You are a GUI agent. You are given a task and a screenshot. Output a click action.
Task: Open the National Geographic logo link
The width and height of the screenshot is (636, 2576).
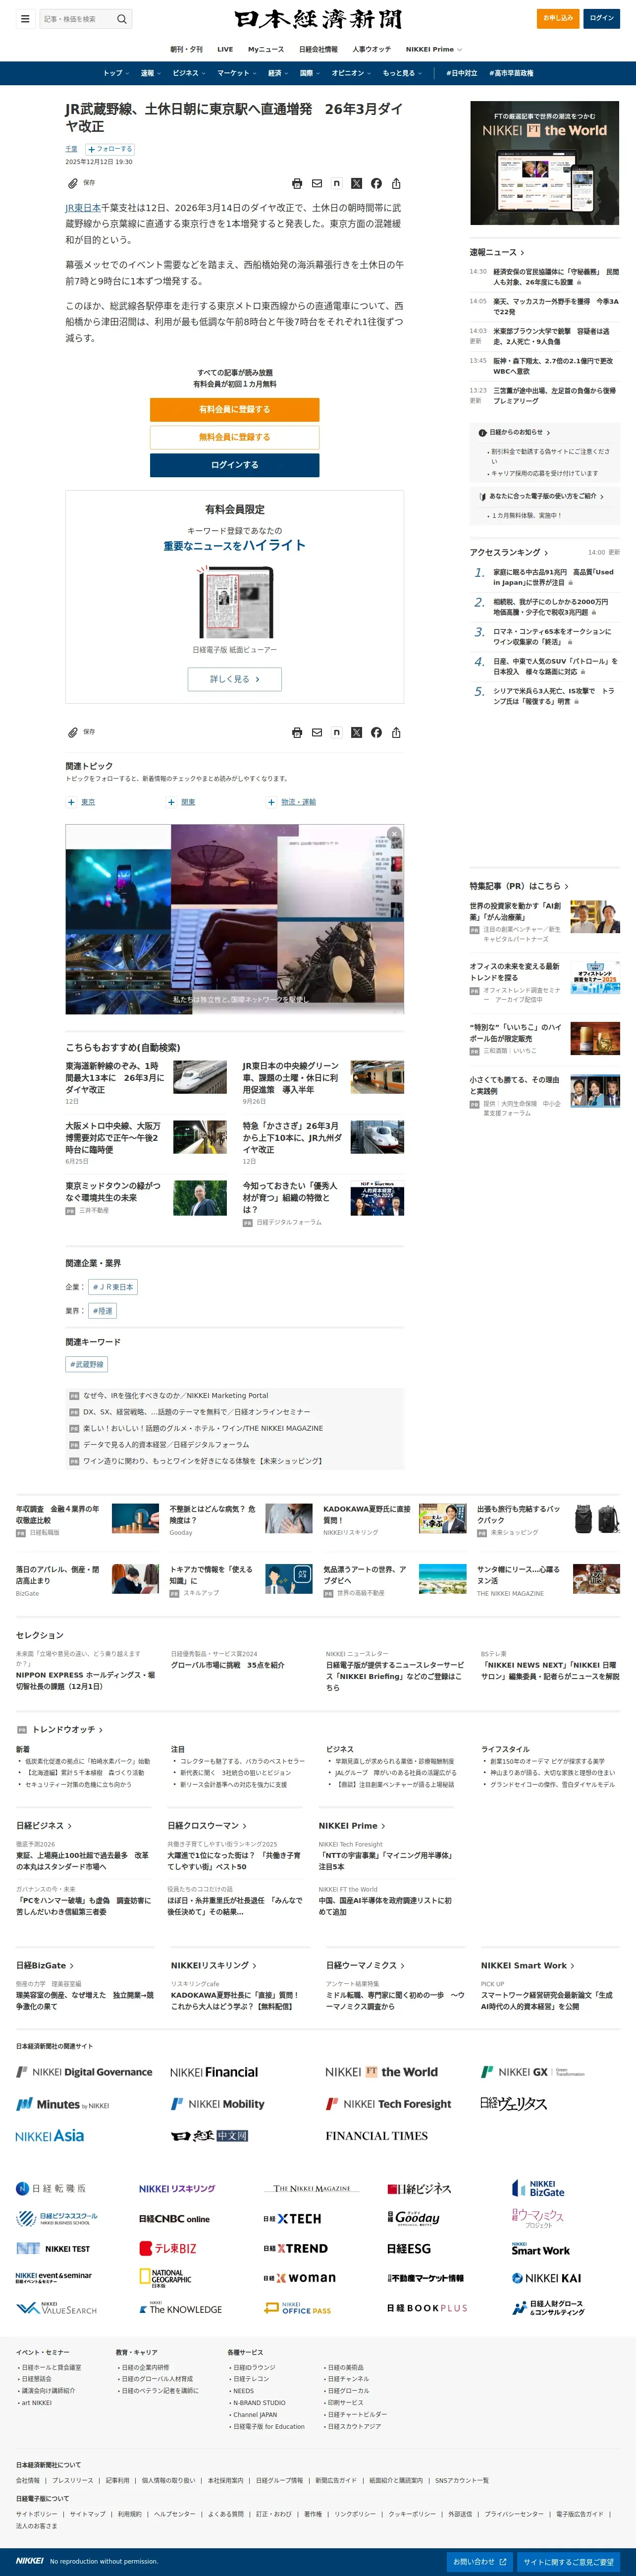pos(166,2277)
